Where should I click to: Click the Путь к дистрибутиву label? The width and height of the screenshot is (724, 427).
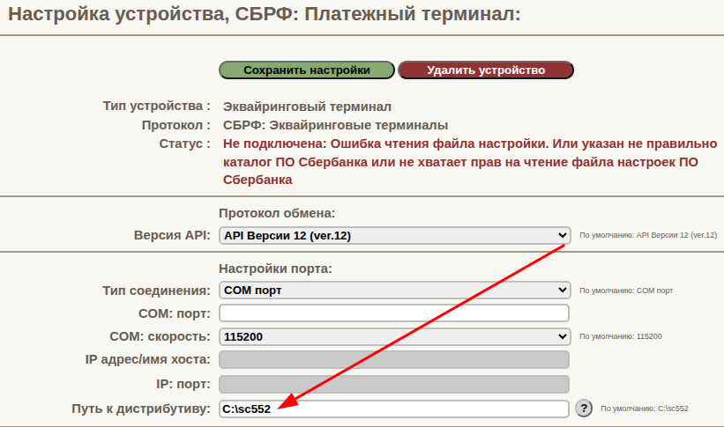(141, 409)
